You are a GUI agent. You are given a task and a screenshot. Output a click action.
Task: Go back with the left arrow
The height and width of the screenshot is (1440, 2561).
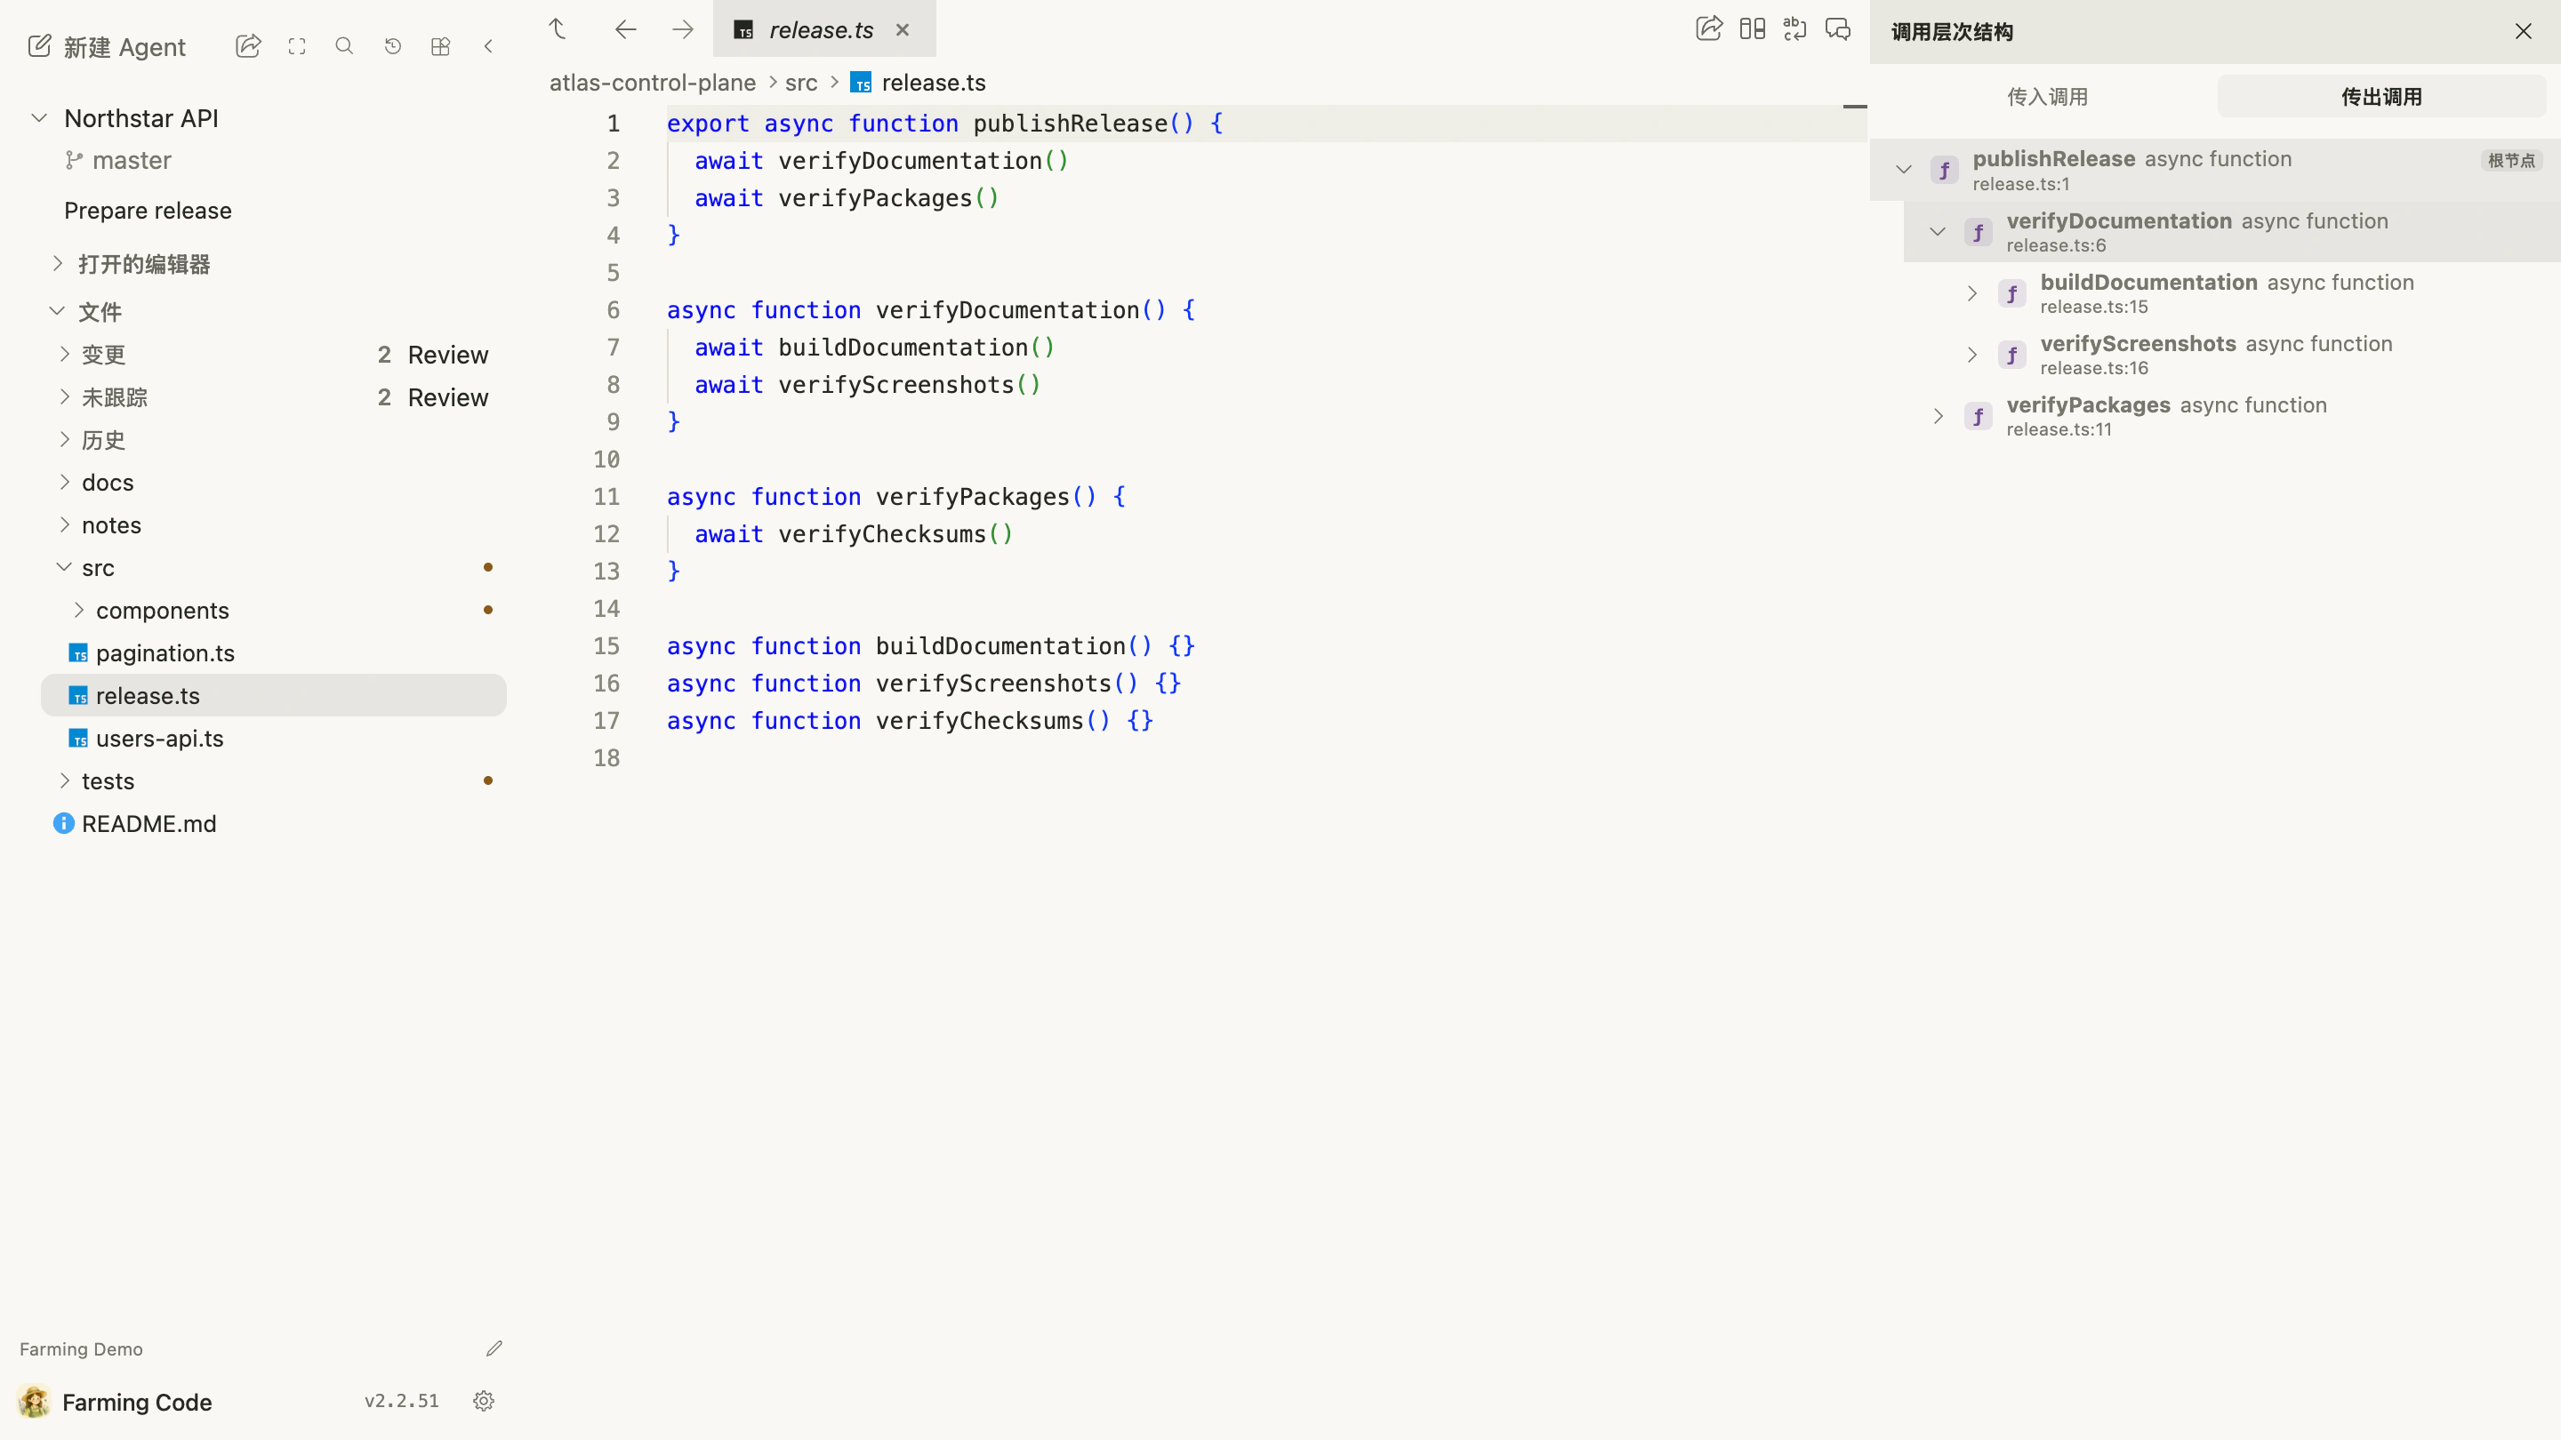[625, 28]
